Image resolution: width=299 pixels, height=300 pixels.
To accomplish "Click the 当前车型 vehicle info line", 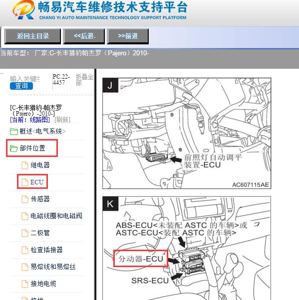I will point(74,53).
